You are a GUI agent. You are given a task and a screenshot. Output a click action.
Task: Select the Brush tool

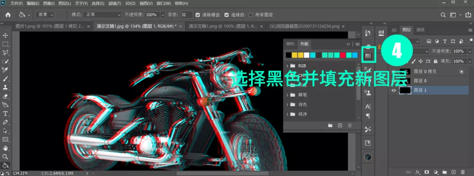[x=5, y=79]
